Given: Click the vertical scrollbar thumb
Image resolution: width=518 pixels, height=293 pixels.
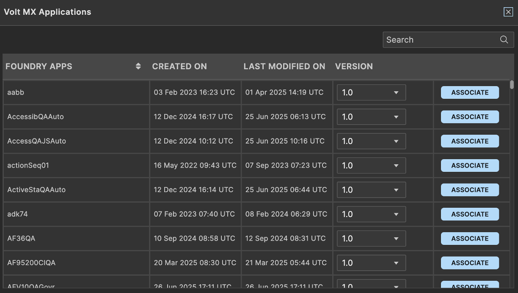Looking at the screenshot, I should coord(512,85).
